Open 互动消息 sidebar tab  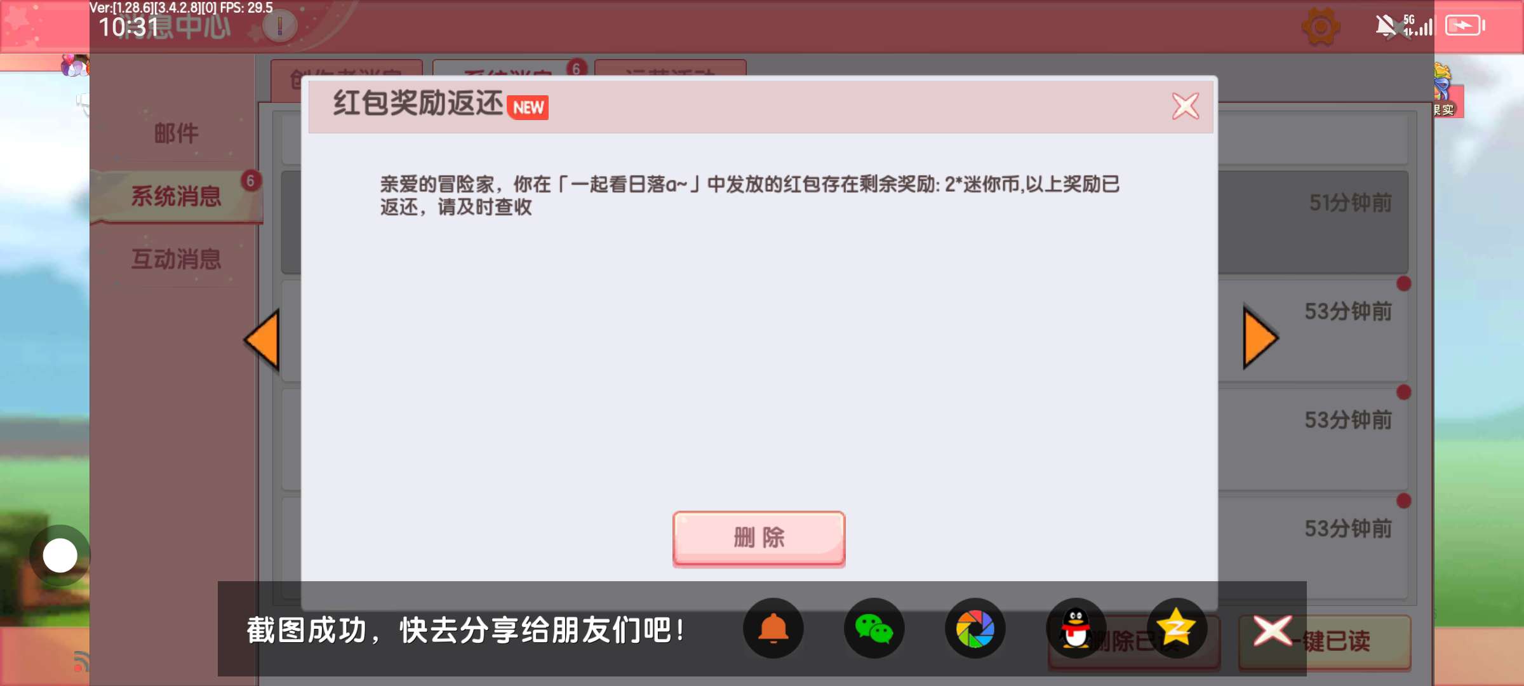click(176, 259)
